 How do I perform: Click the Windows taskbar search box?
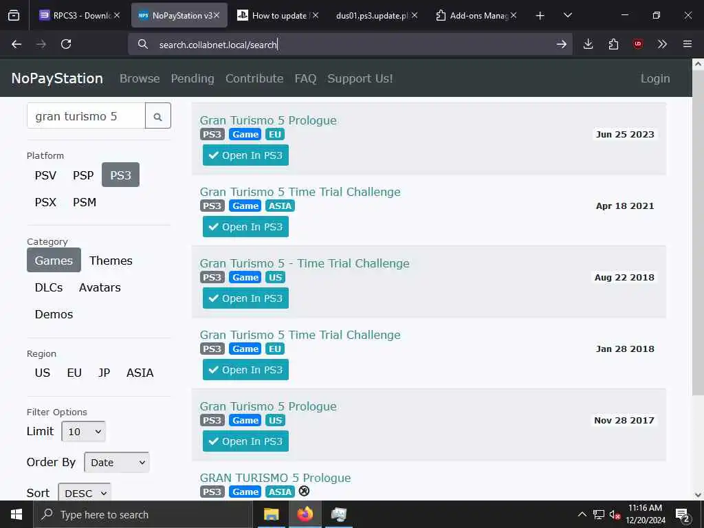tap(143, 514)
